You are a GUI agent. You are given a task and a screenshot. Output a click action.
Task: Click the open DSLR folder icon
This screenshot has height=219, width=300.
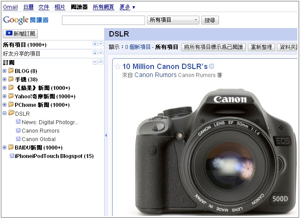[x=12, y=113]
